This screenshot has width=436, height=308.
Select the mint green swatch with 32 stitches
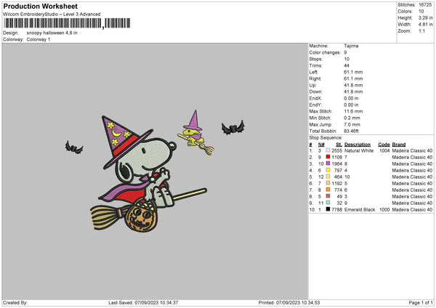pyautogui.click(x=328, y=203)
